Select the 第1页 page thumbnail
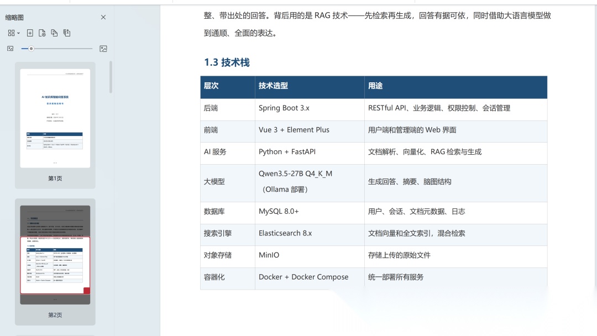The width and height of the screenshot is (597, 336). point(55,118)
